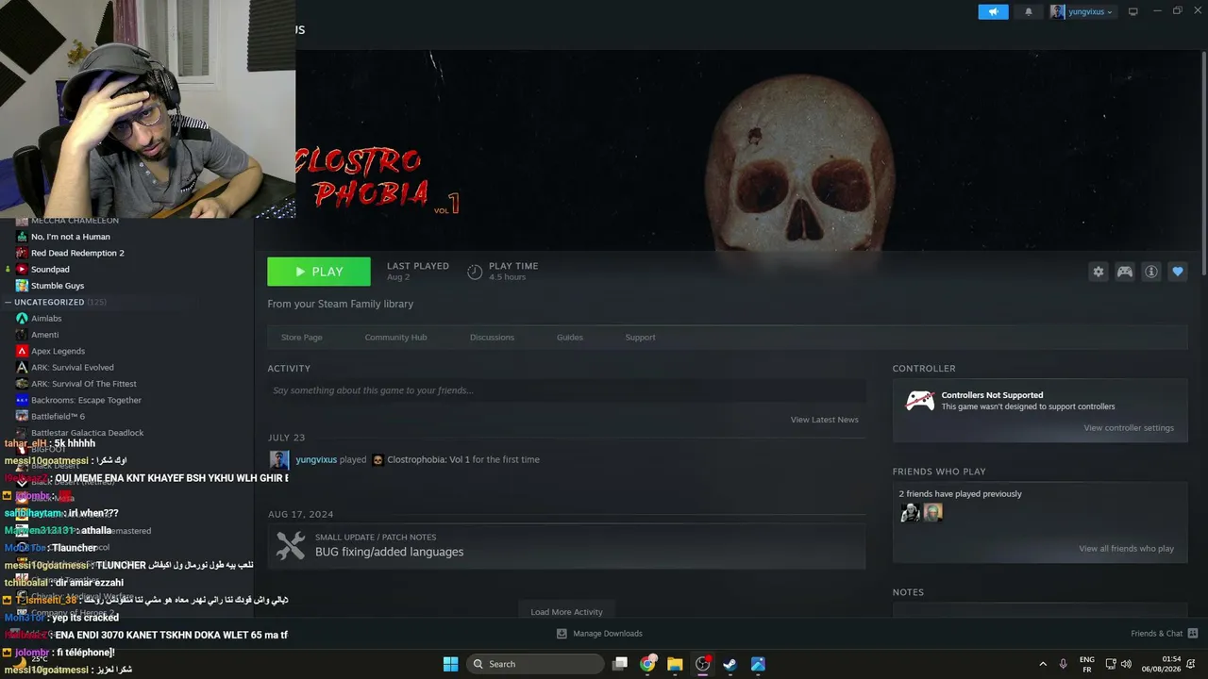This screenshot has width=1208, height=679.
Task: Open Task View on the taskbar
Action: (620, 664)
